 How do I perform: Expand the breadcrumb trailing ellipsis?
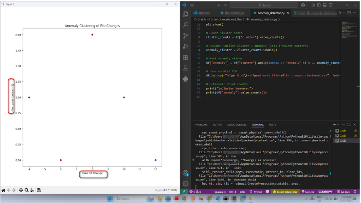point(282,19)
